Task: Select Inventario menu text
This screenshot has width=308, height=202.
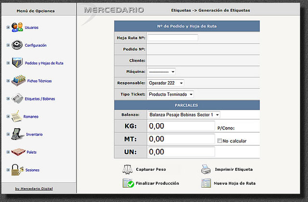Action: (x=34, y=135)
